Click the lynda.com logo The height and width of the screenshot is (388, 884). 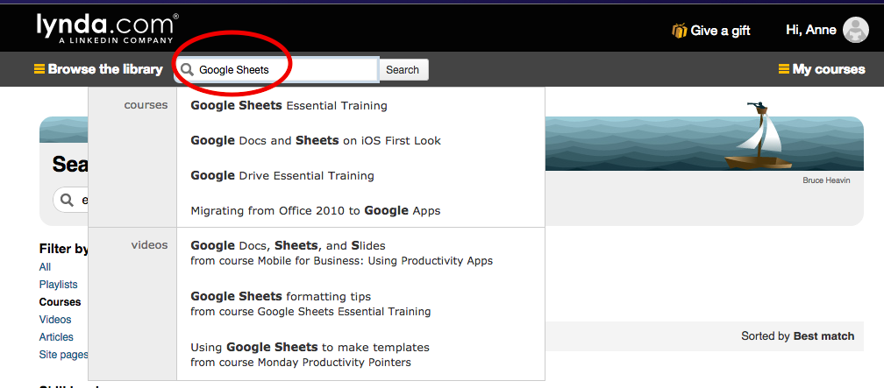pos(107,29)
